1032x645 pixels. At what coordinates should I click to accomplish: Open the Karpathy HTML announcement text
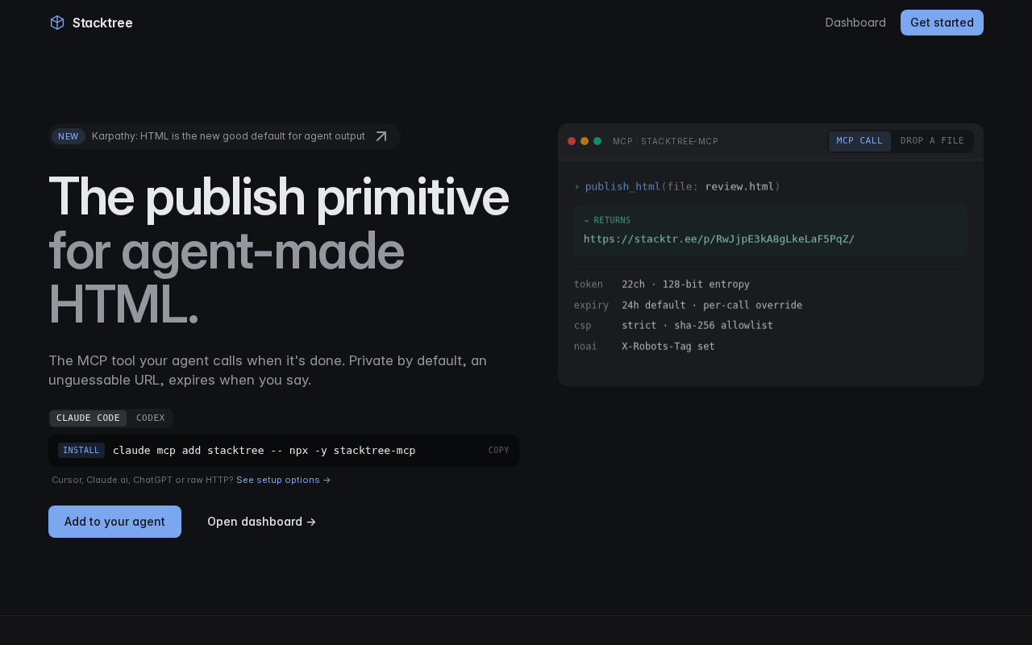coord(228,136)
